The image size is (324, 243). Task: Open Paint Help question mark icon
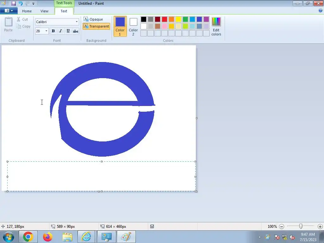(321, 10)
